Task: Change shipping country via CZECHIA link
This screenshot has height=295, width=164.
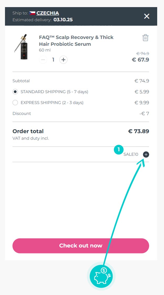Action: click(x=48, y=13)
